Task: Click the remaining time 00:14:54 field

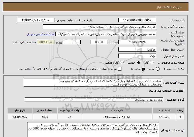Action: 46,42
